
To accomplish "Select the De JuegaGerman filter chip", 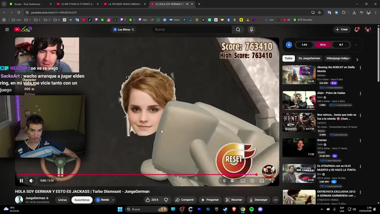I will [x=309, y=58].
